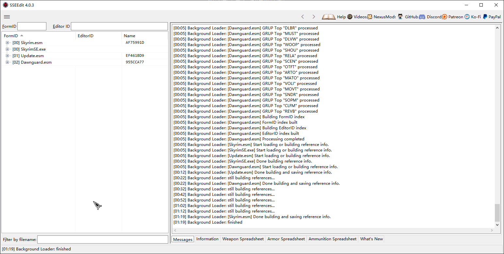Expand the Skyrim.esm tree node
Viewport: 504px width, 254px height.
click(7, 42)
